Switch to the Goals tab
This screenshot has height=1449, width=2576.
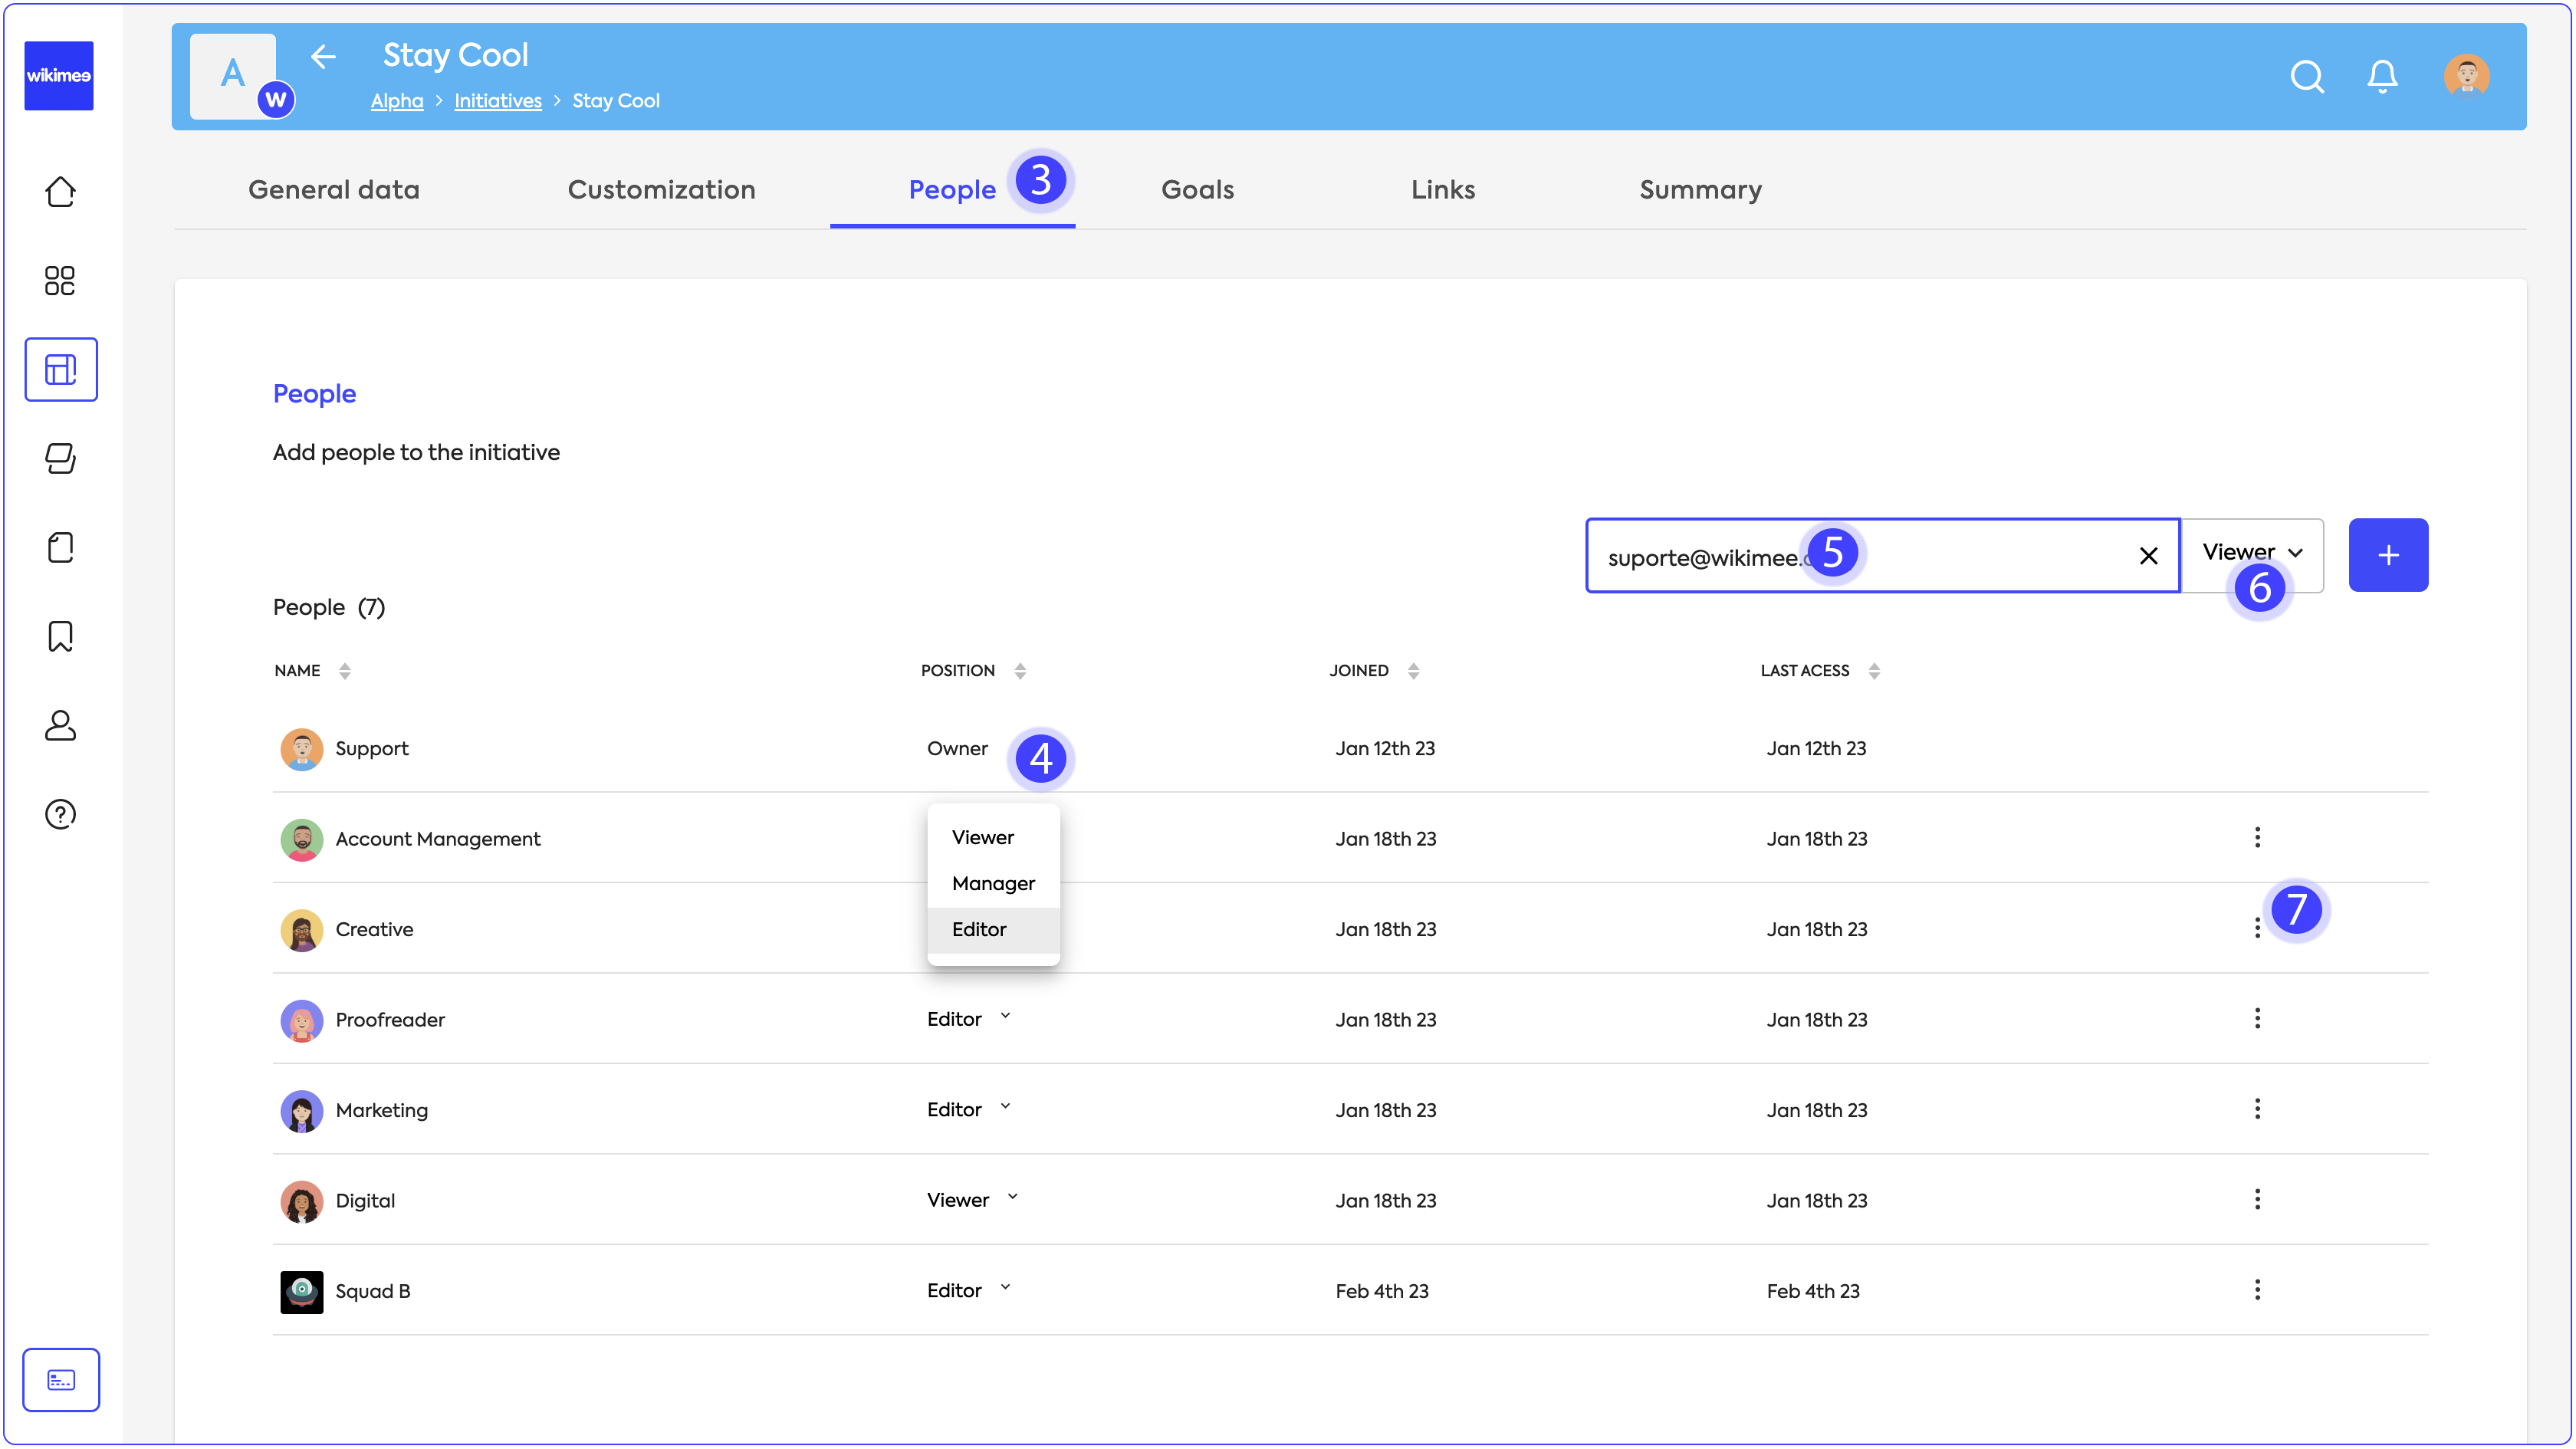pos(1197,190)
